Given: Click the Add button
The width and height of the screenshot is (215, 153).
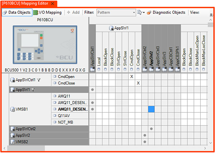Looking at the screenshot, I should (73, 12).
